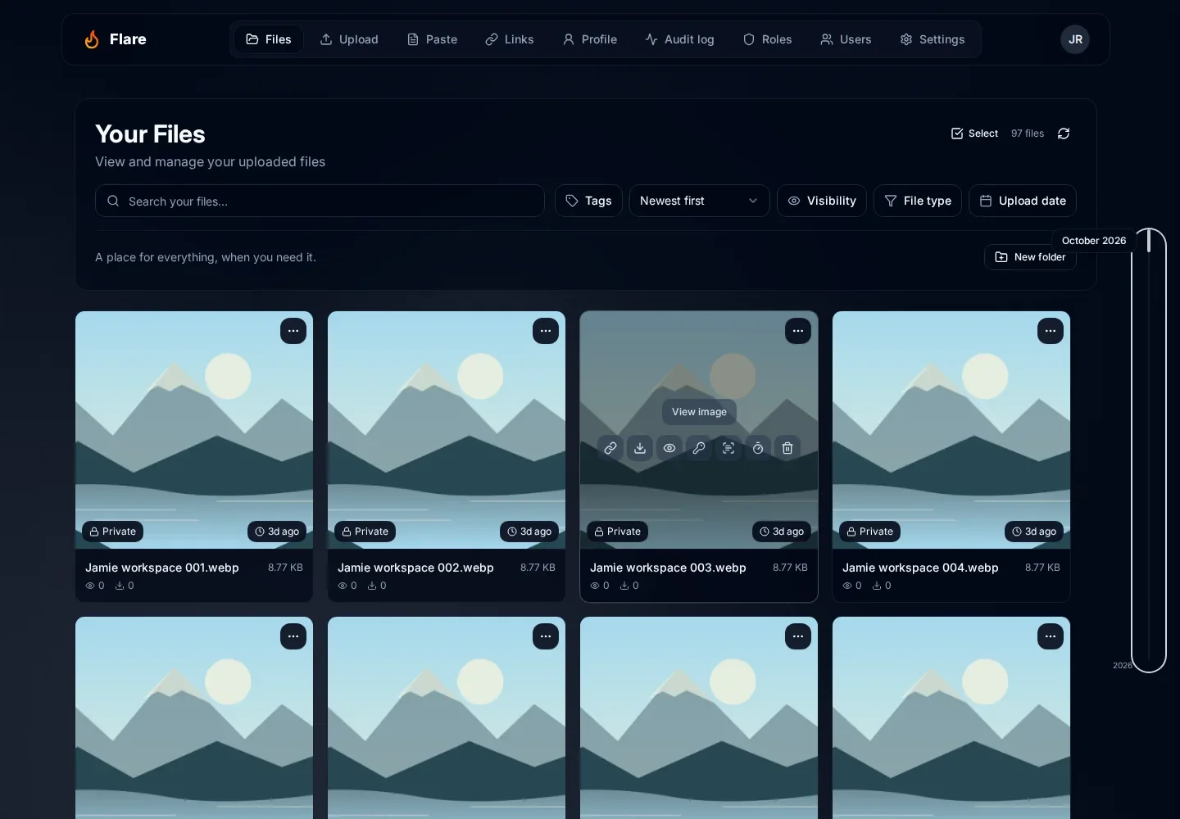The width and height of the screenshot is (1180, 819).
Task: Open three-dot menu on card below Jamie workspace 004
Action: tap(1051, 636)
